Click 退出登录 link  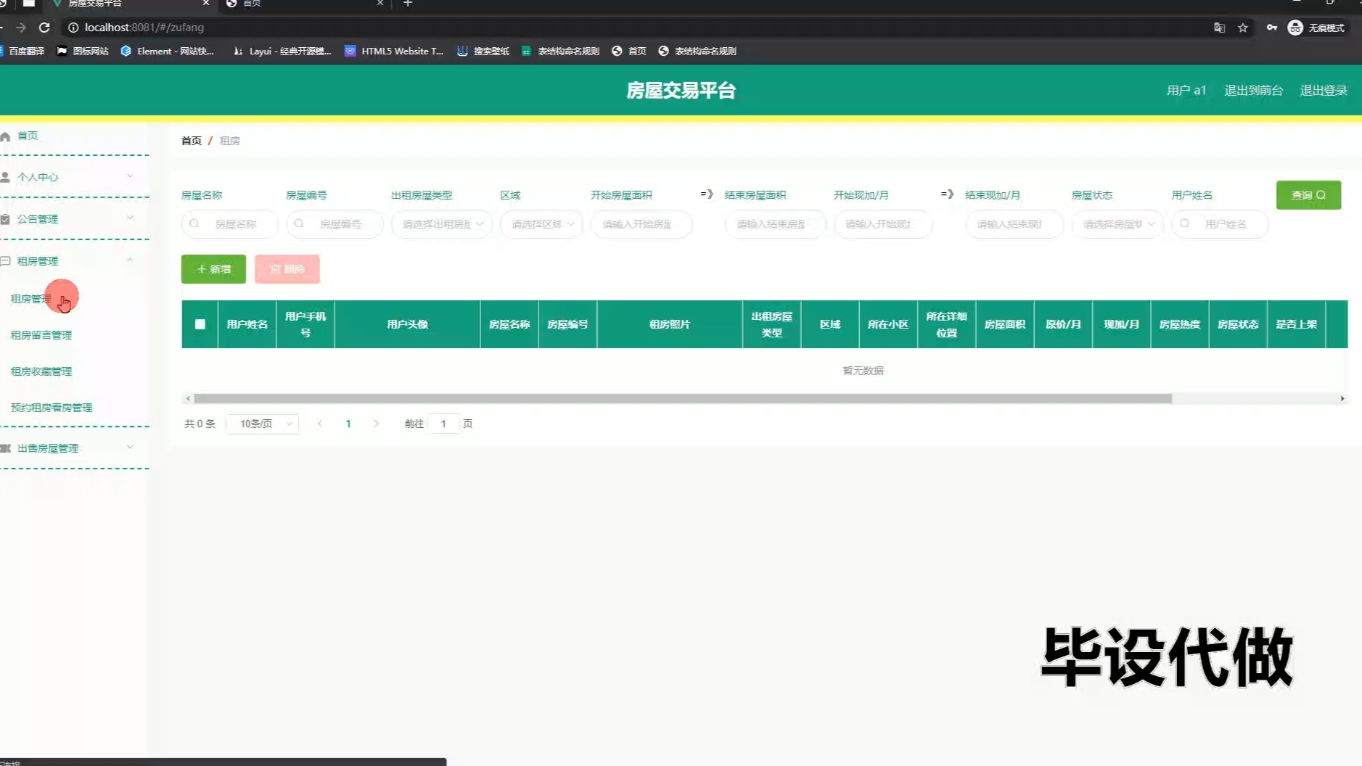1324,91
